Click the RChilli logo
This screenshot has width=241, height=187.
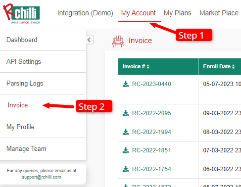[x=21, y=14]
